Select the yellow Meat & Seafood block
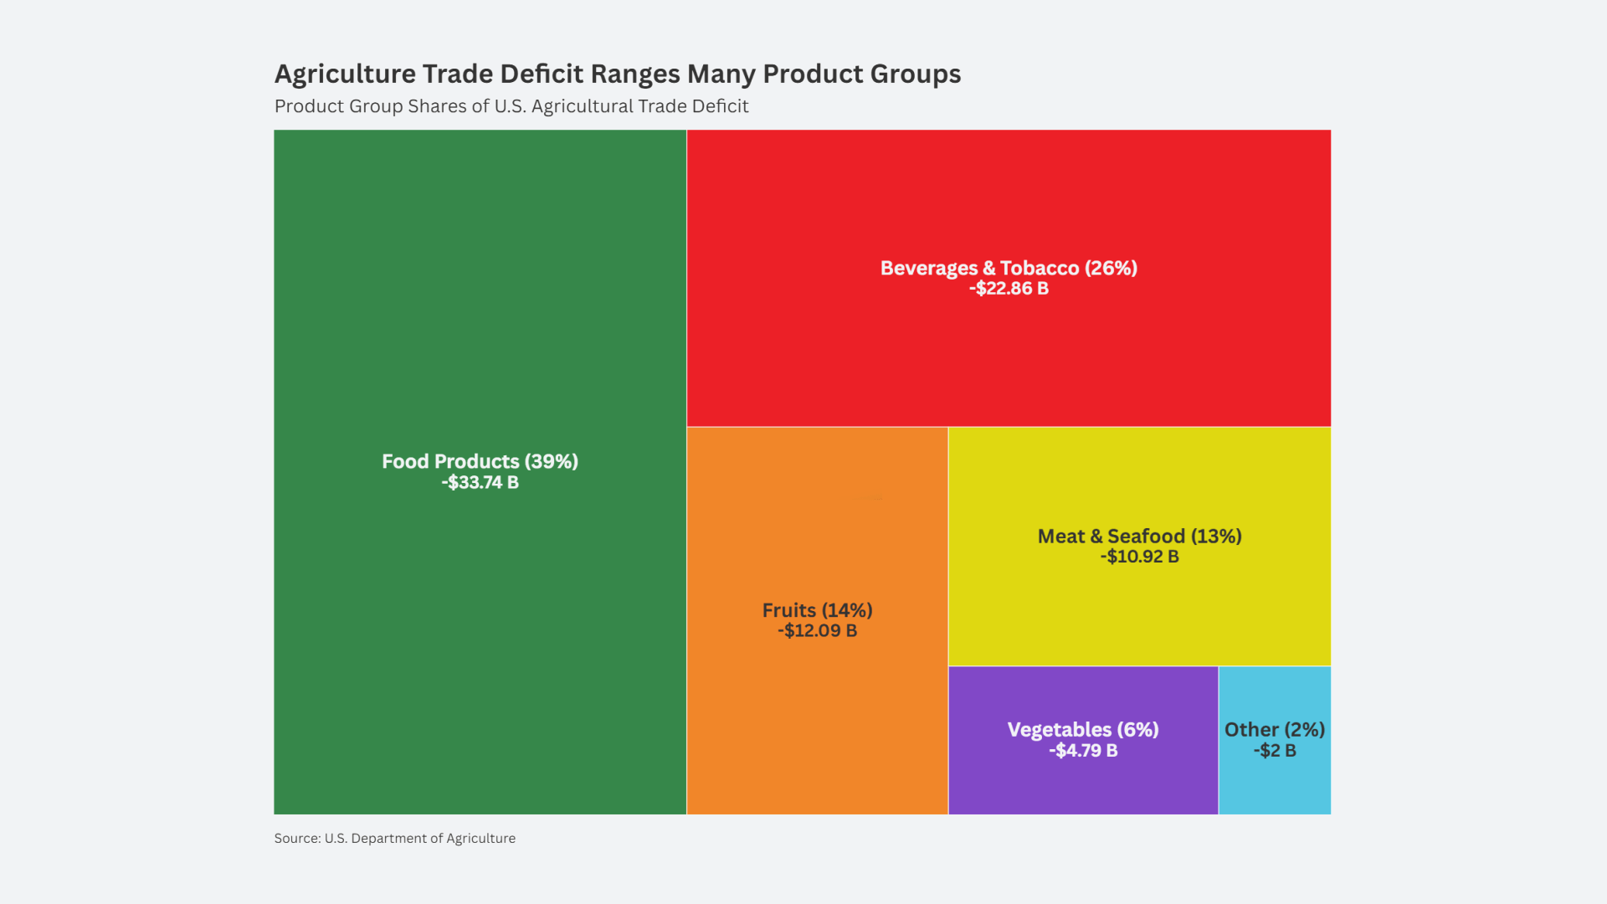 pos(1139,547)
